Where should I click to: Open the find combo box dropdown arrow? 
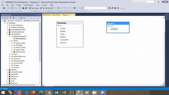[106, 8]
